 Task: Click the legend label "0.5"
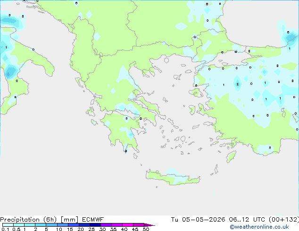pos(17,229)
